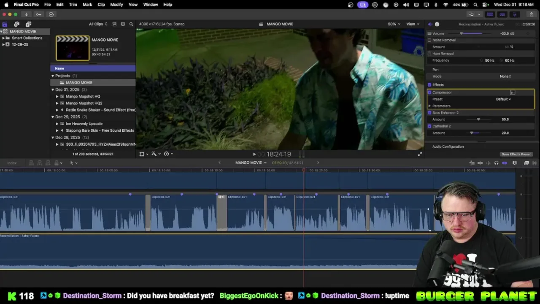Collapse the Projects group in browser
This screenshot has height=304, width=540.
coord(53,76)
